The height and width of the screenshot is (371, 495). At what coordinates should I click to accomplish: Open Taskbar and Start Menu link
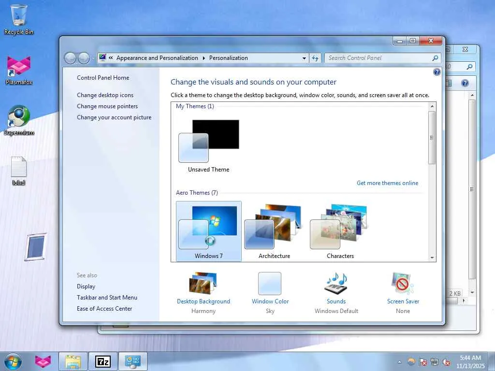coord(107,298)
